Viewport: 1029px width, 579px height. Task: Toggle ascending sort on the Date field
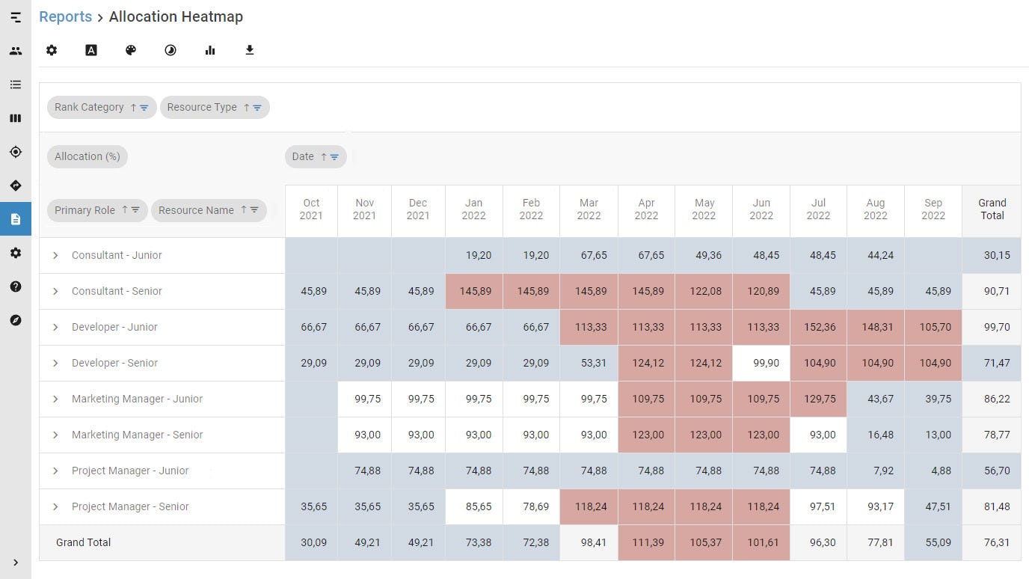323,156
